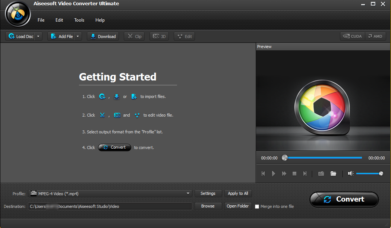Click the Add File toolbar button
391x228 pixels.
(62, 37)
